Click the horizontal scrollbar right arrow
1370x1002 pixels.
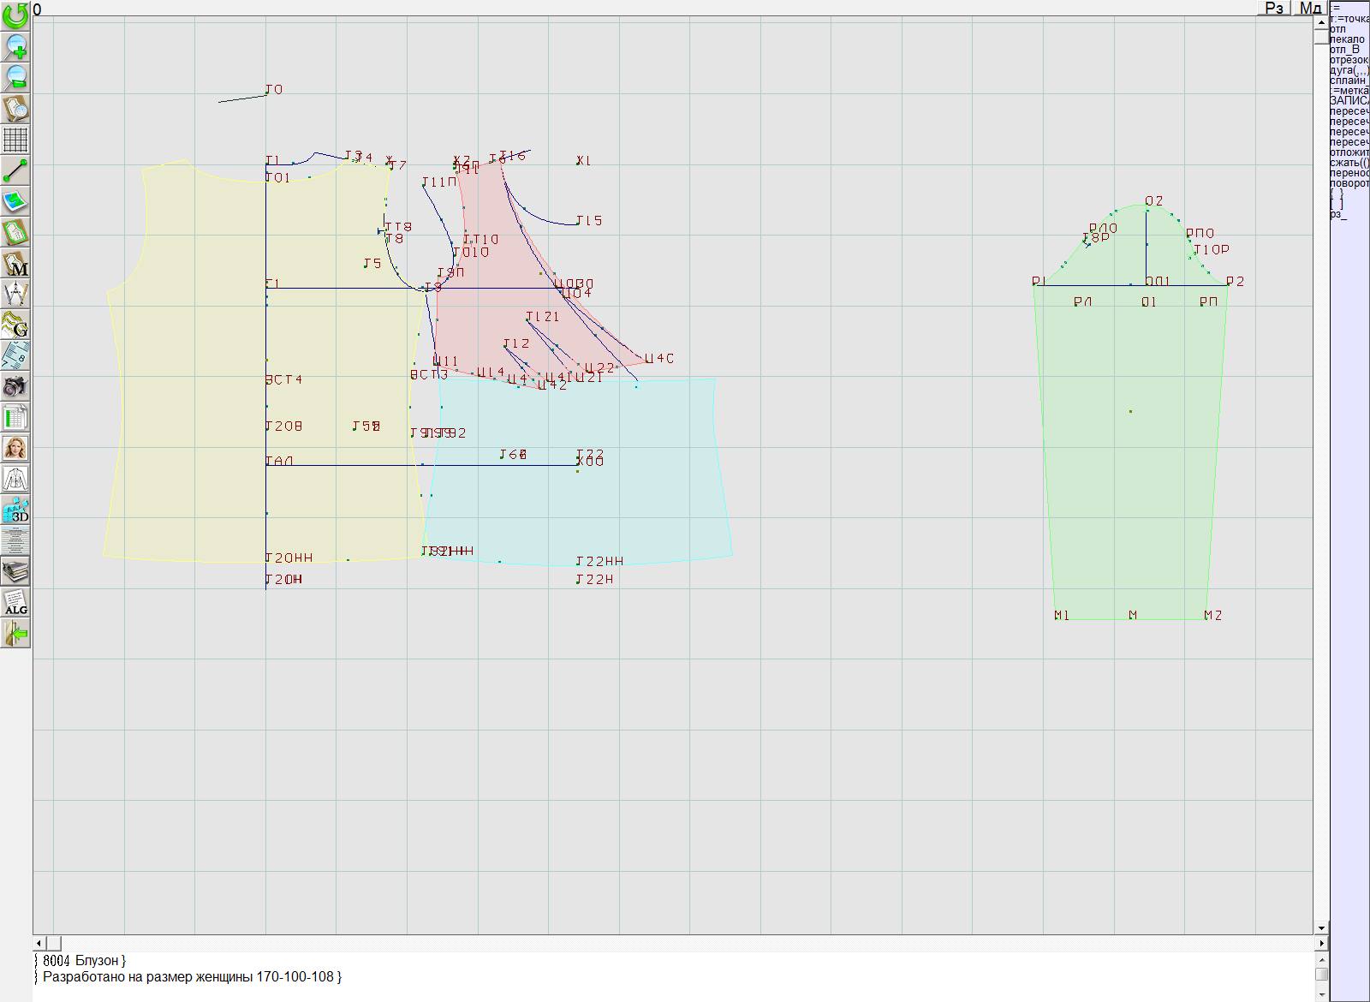point(1321,943)
